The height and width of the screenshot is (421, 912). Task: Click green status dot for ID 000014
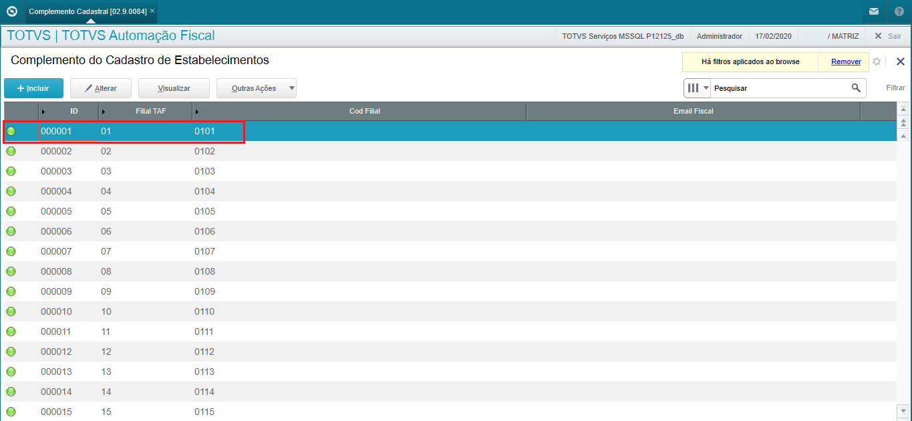click(x=11, y=392)
